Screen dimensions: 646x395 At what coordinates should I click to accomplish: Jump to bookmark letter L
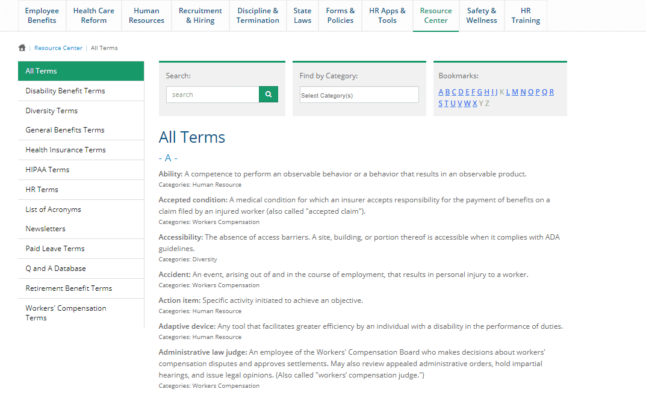[508, 92]
